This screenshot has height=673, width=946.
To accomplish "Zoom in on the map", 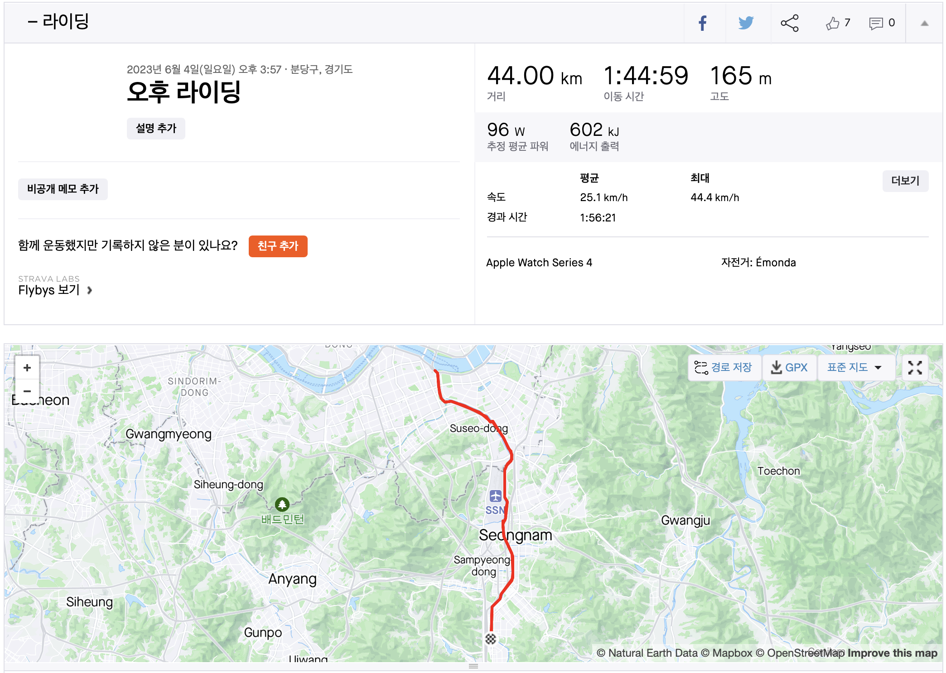I will pos(27,368).
